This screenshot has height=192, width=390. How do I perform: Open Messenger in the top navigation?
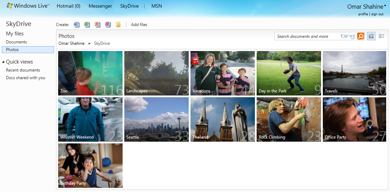[x=100, y=6]
